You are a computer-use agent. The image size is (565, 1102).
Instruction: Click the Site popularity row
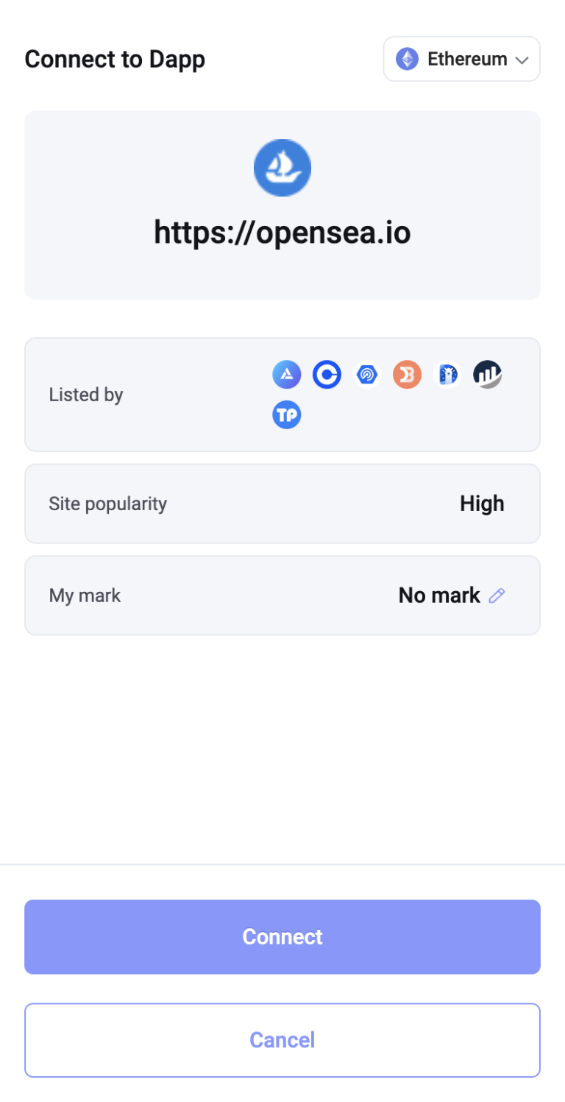point(282,504)
